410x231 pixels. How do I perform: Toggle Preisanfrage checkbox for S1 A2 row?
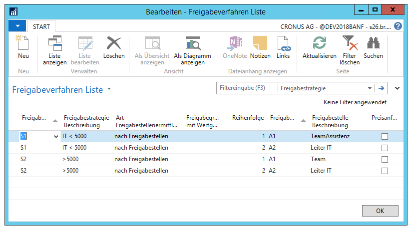(385, 148)
